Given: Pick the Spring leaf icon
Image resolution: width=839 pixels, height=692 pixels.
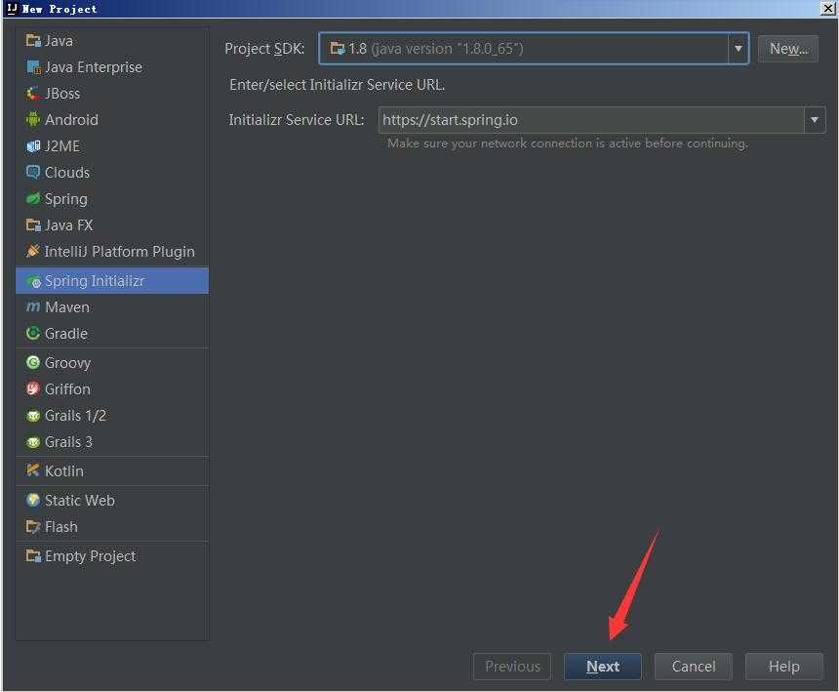Looking at the screenshot, I should coord(33,198).
